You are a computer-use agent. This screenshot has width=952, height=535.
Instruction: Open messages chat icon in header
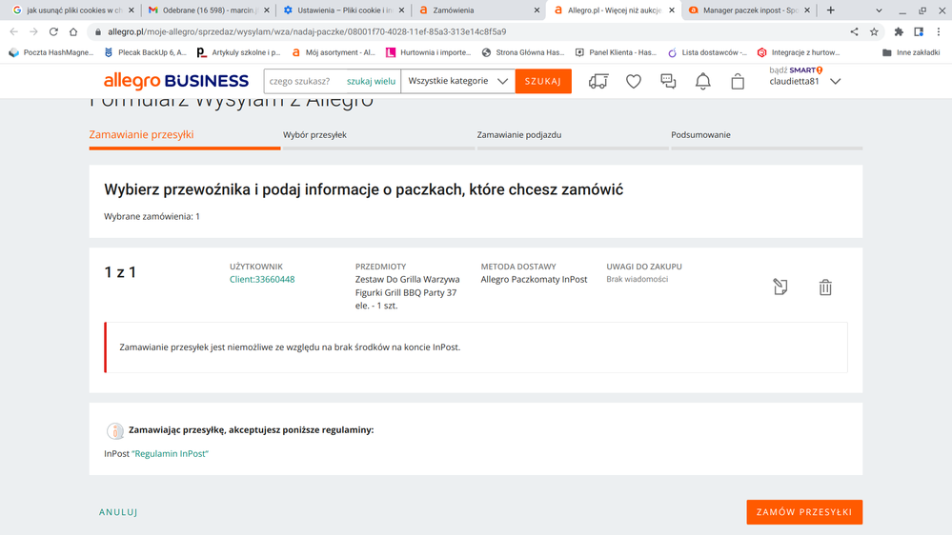tap(668, 81)
